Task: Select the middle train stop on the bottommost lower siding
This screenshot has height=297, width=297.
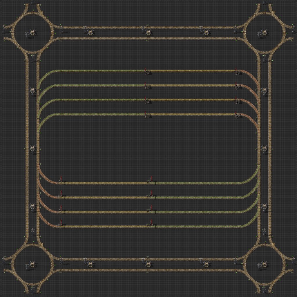Action: coord(151,223)
